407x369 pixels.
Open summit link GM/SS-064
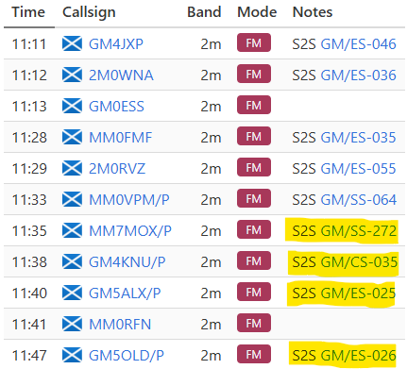358,199
